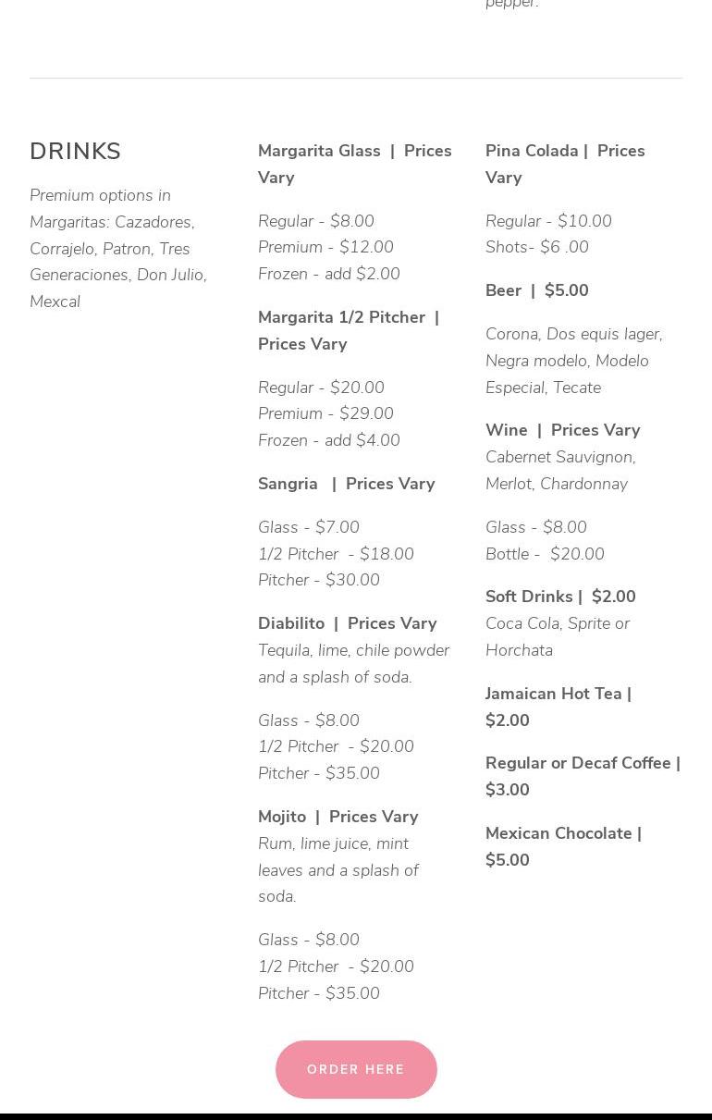Click the premium margarita options paragraph
The width and height of the screenshot is (712, 1120).
pos(118,248)
